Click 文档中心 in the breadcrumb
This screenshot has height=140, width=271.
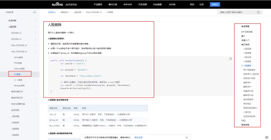[x=52, y=12]
